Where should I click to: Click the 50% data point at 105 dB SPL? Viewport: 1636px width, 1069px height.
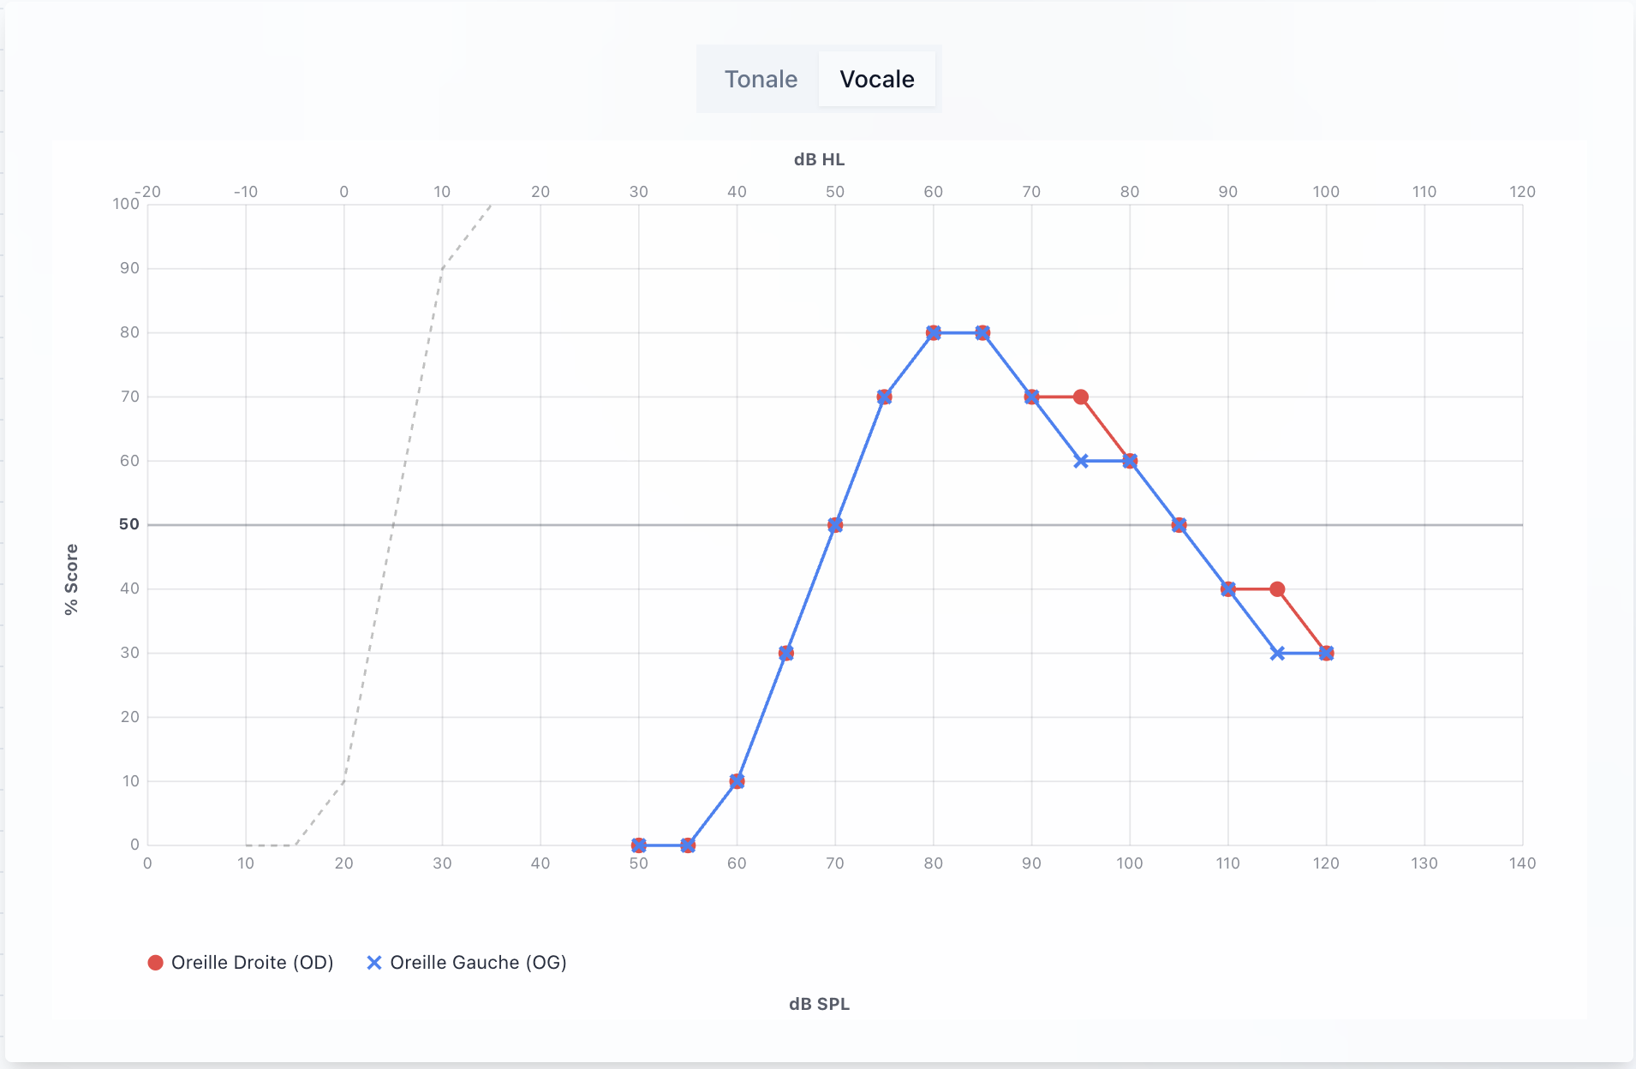(1179, 525)
